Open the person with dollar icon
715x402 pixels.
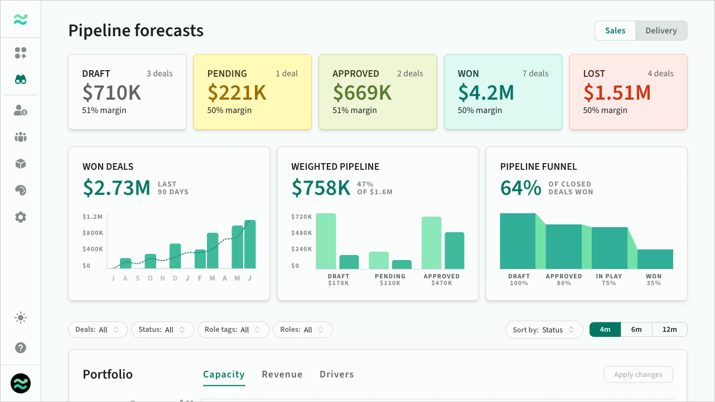[21, 110]
